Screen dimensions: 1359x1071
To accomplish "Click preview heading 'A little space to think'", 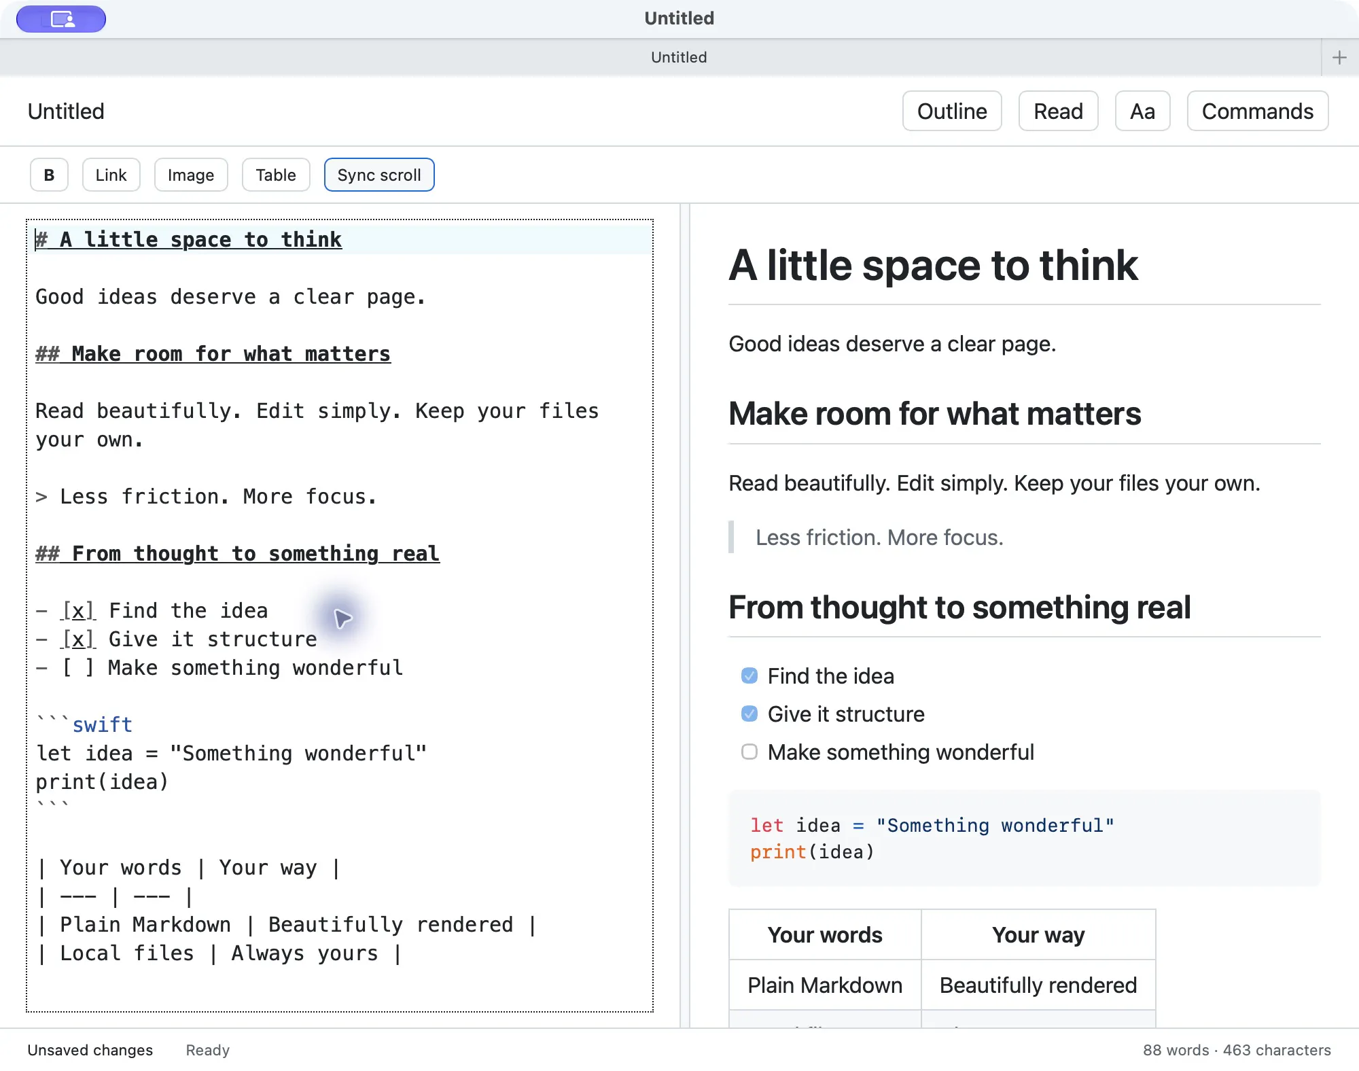I will (x=933, y=265).
